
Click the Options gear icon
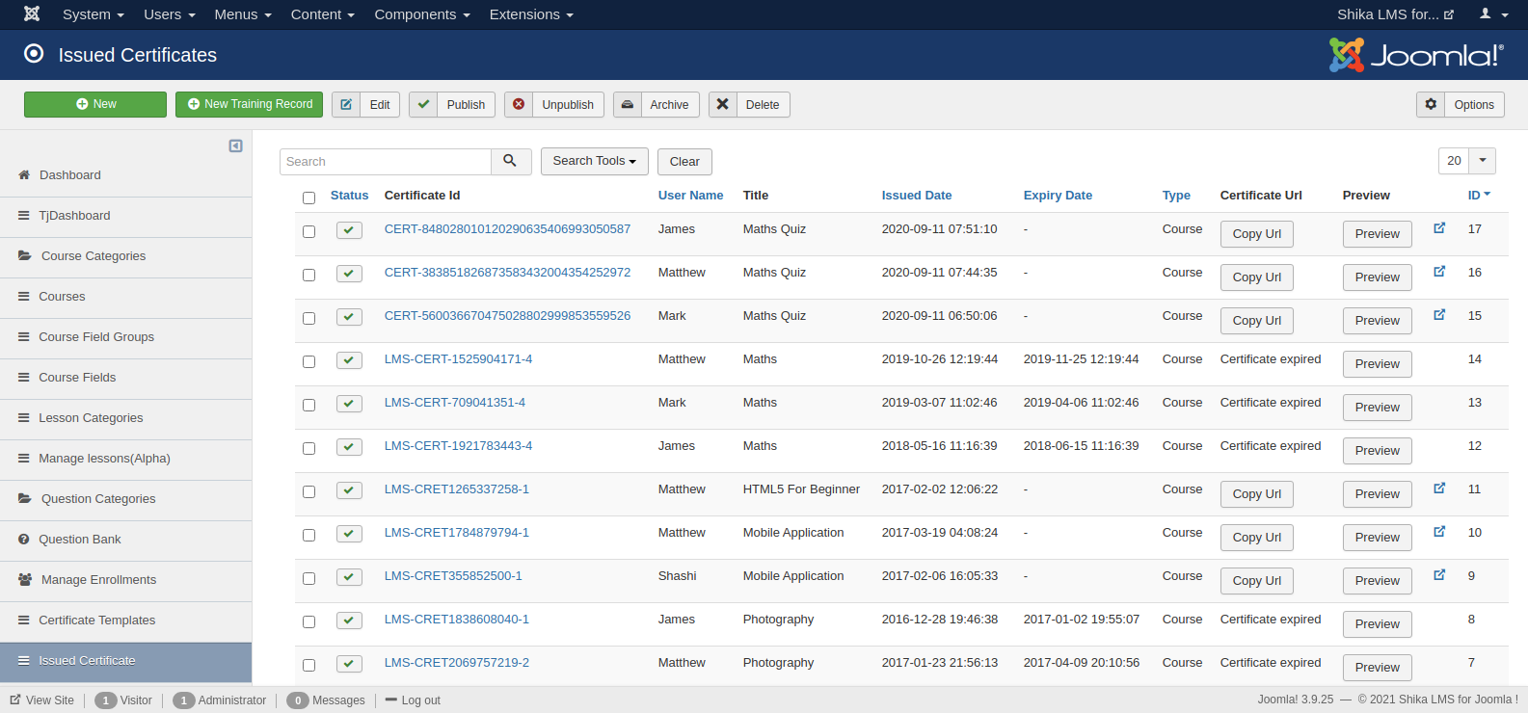1431,104
